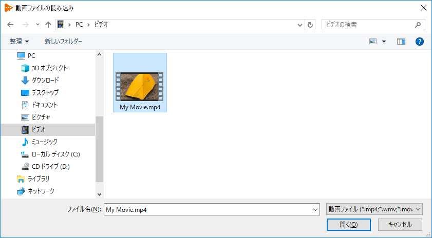The image size is (432, 238).
Task: Click the My Movie.mp4 file name label
Action: [140, 107]
